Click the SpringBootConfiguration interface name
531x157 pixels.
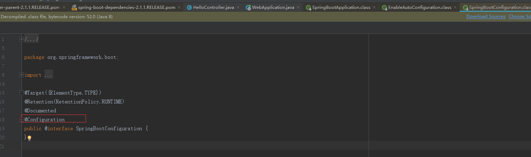click(109, 128)
